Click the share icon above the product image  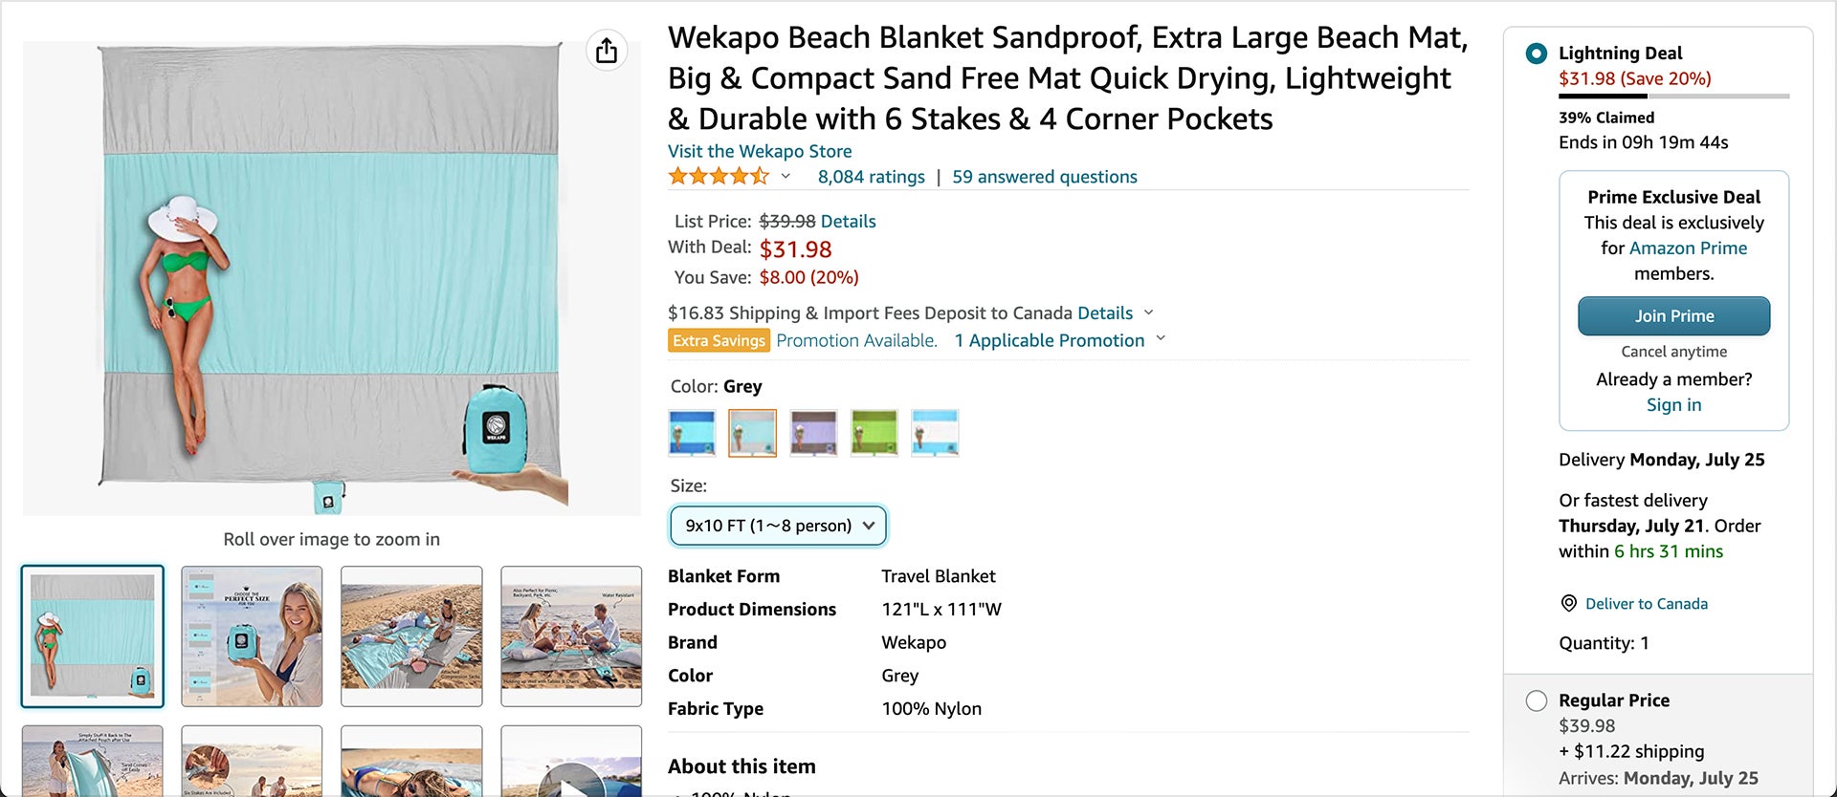tap(606, 50)
